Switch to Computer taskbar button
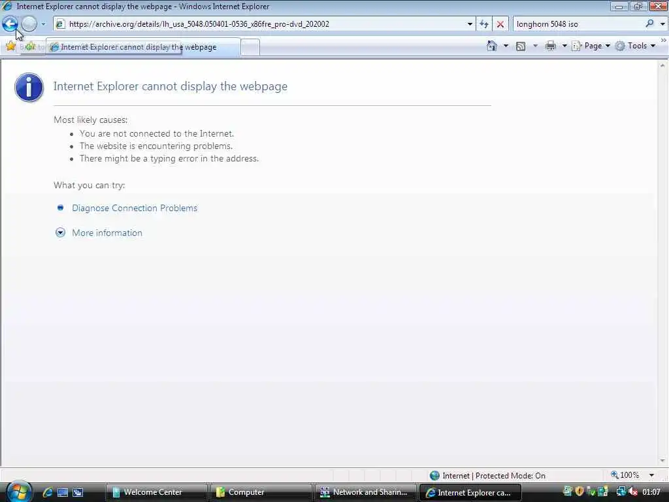The width and height of the screenshot is (669, 502). tap(260, 492)
